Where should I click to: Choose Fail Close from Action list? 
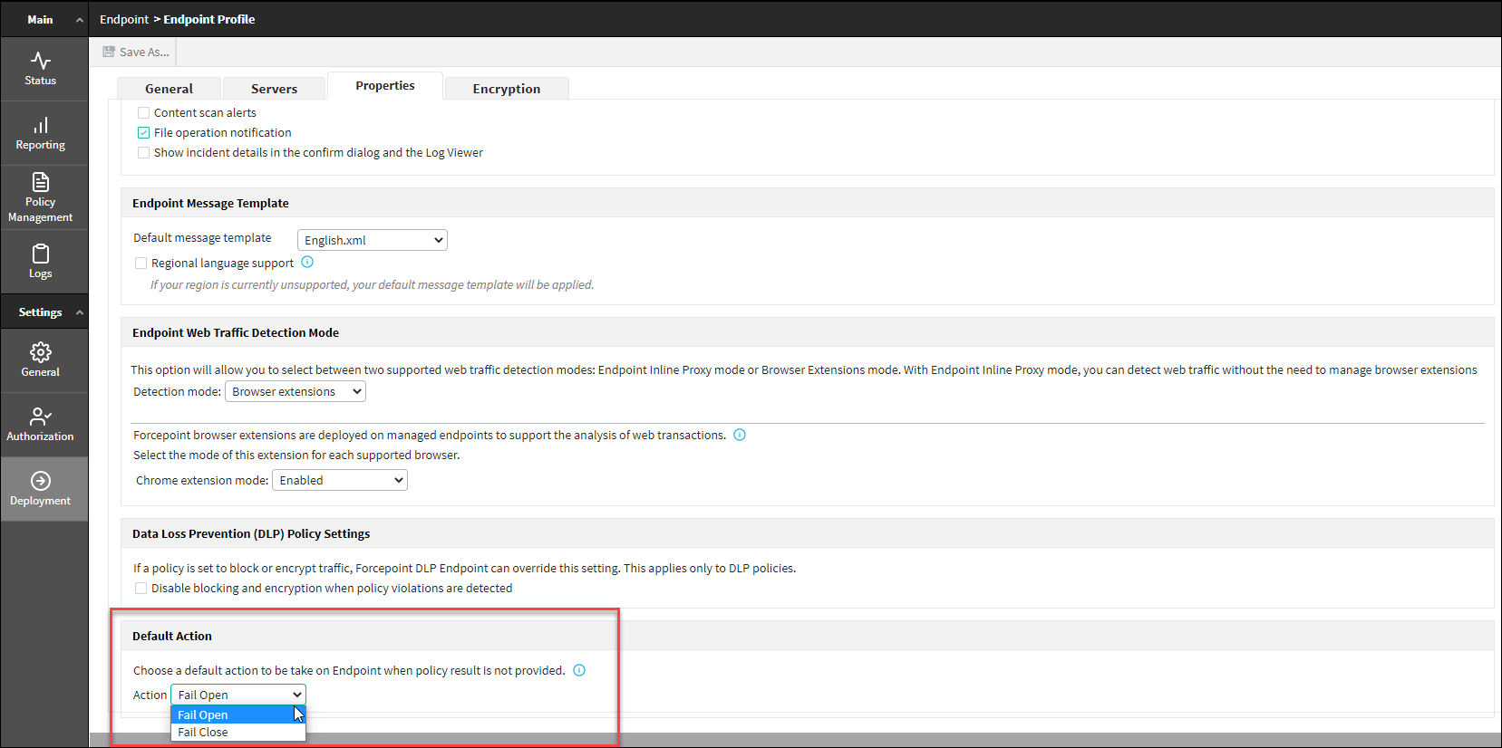point(203,733)
